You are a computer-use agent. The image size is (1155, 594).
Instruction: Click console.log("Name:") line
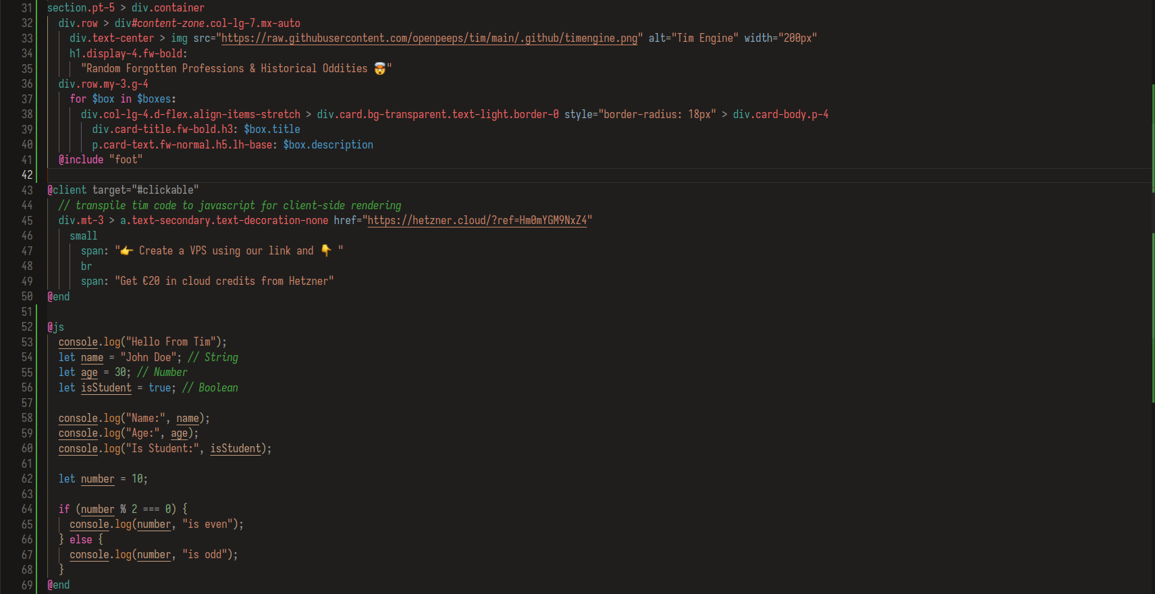[x=134, y=418]
